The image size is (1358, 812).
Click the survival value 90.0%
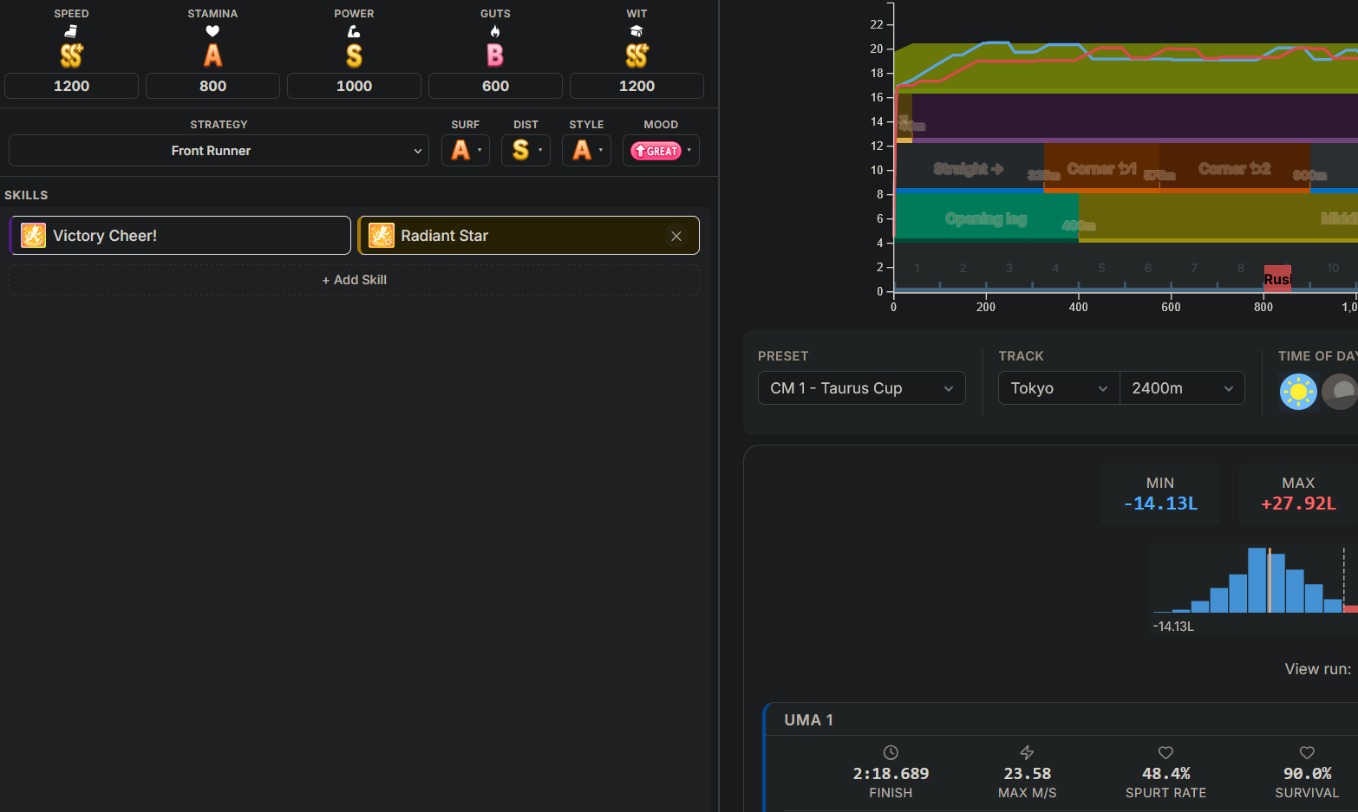pos(1307,773)
